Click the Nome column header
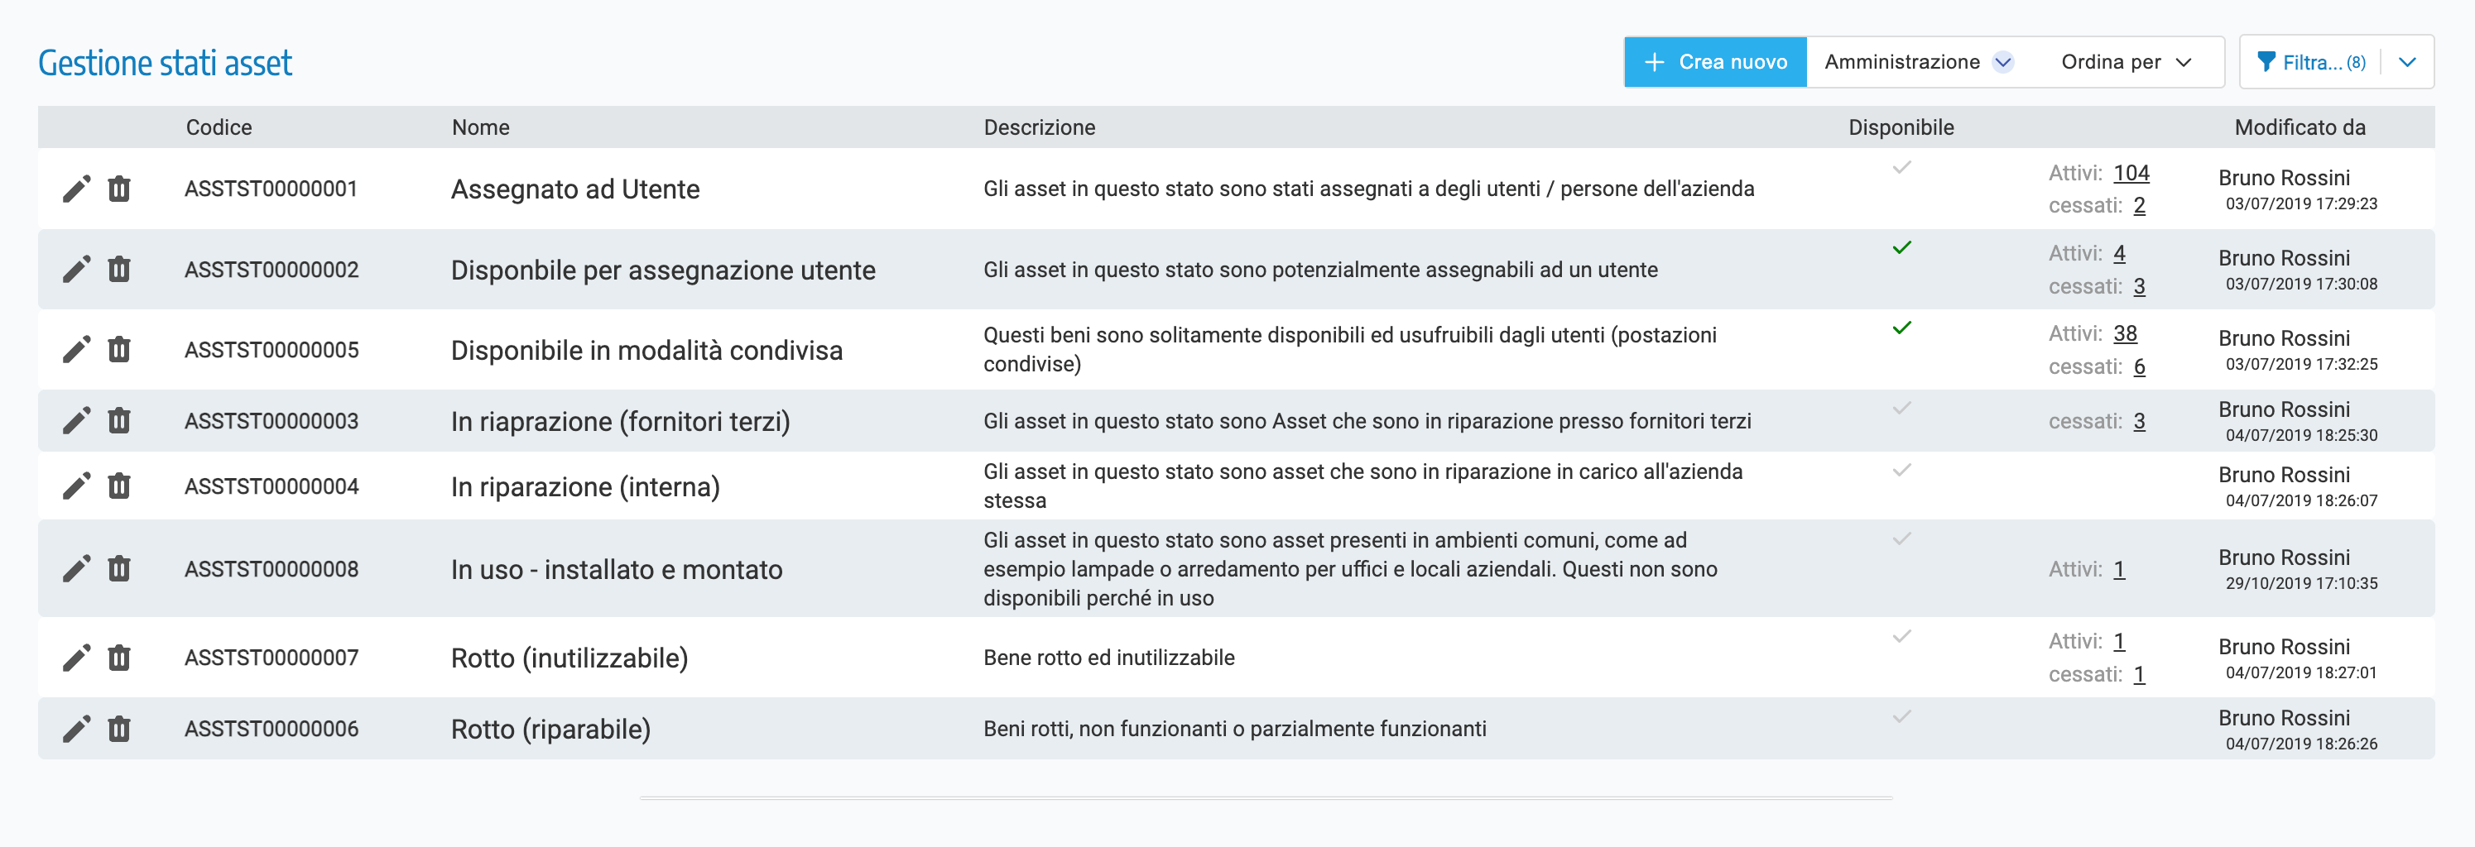The image size is (2475, 847). pos(480,127)
